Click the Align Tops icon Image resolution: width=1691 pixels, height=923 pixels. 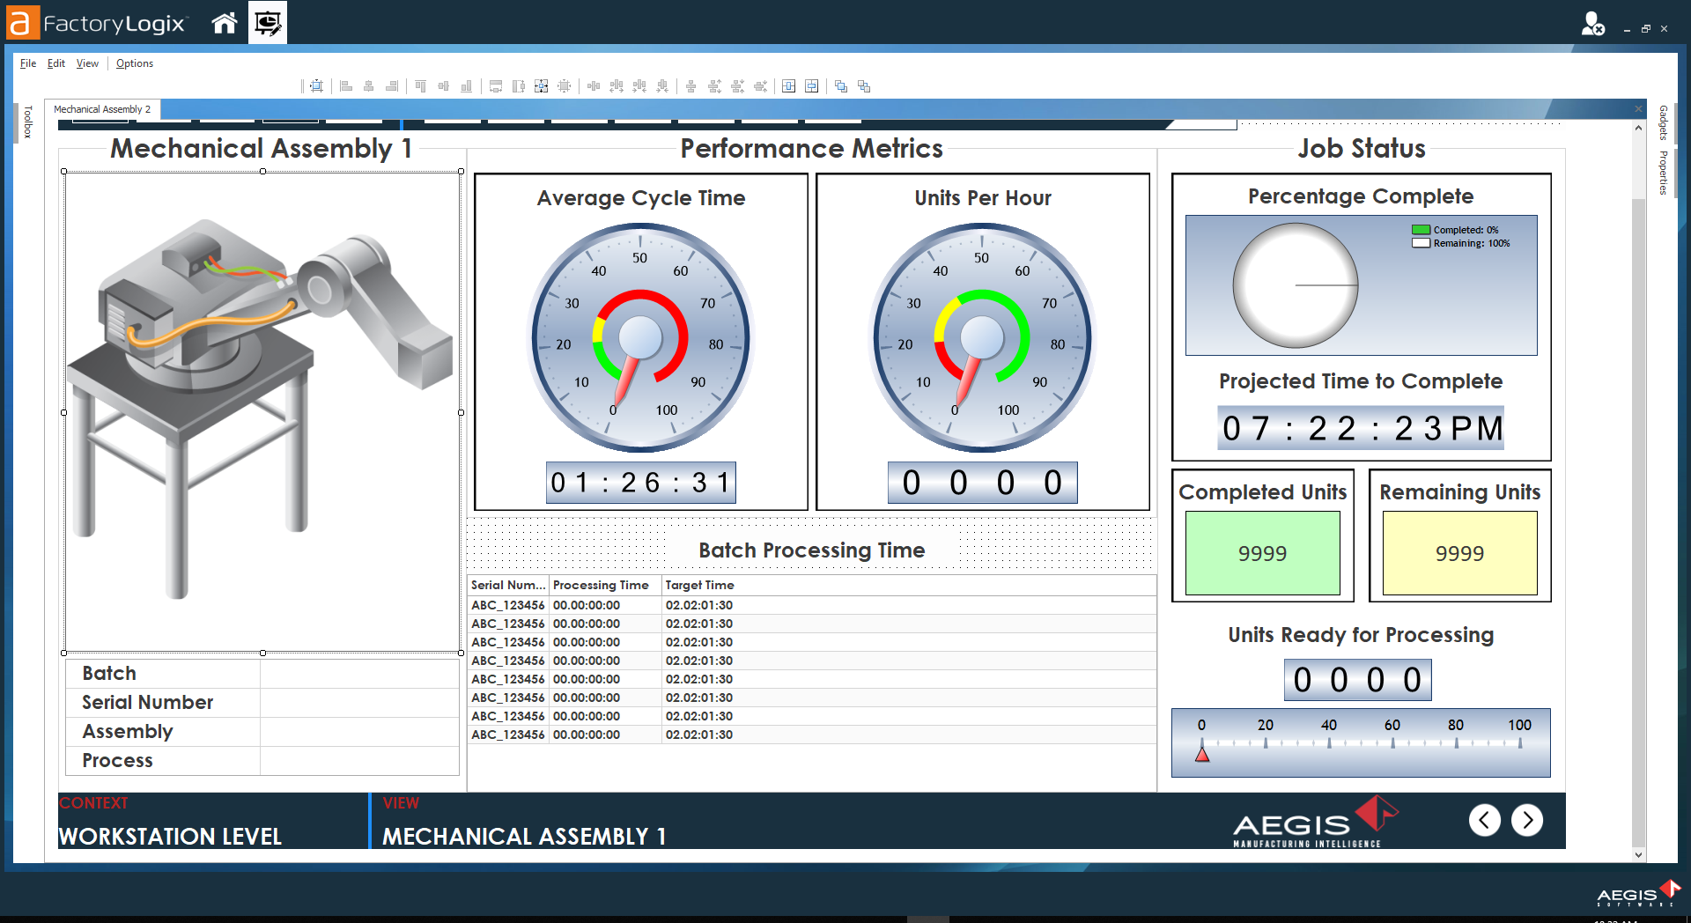click(x=420, y=86)
